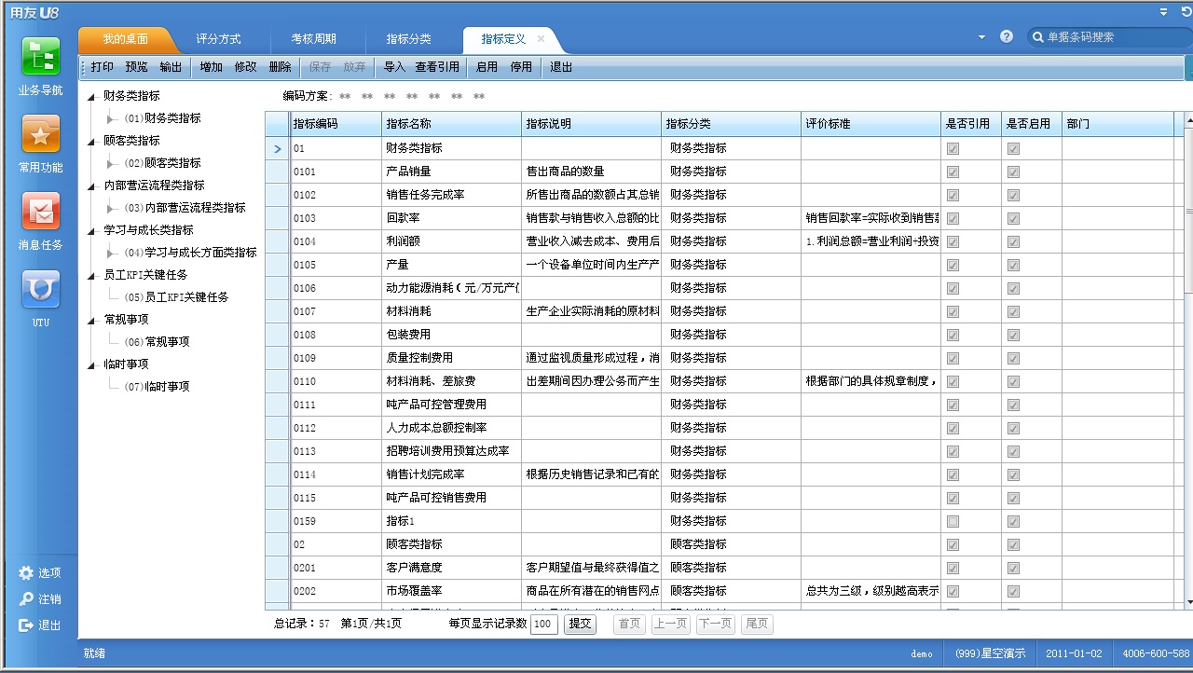Screen dimensions: 1193x673
Task: Collapse the 临时事项 root node
Action: point(91,364)
